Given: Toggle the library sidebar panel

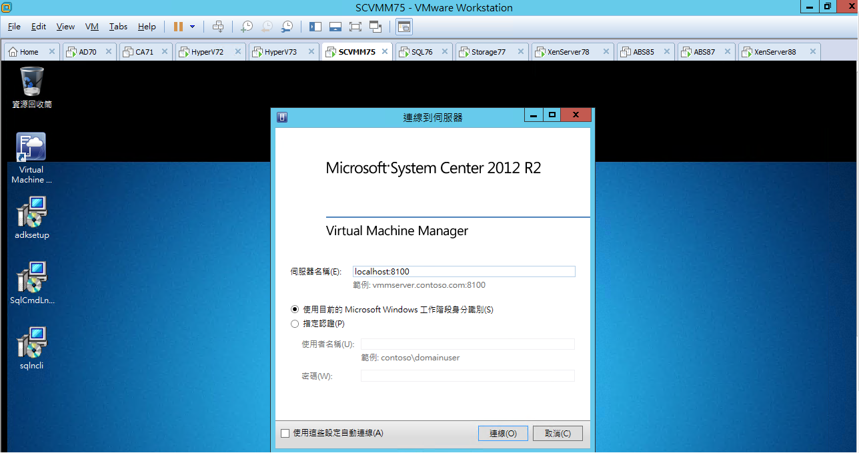Looking at the screenshot, I should click(x=315, y=27).
